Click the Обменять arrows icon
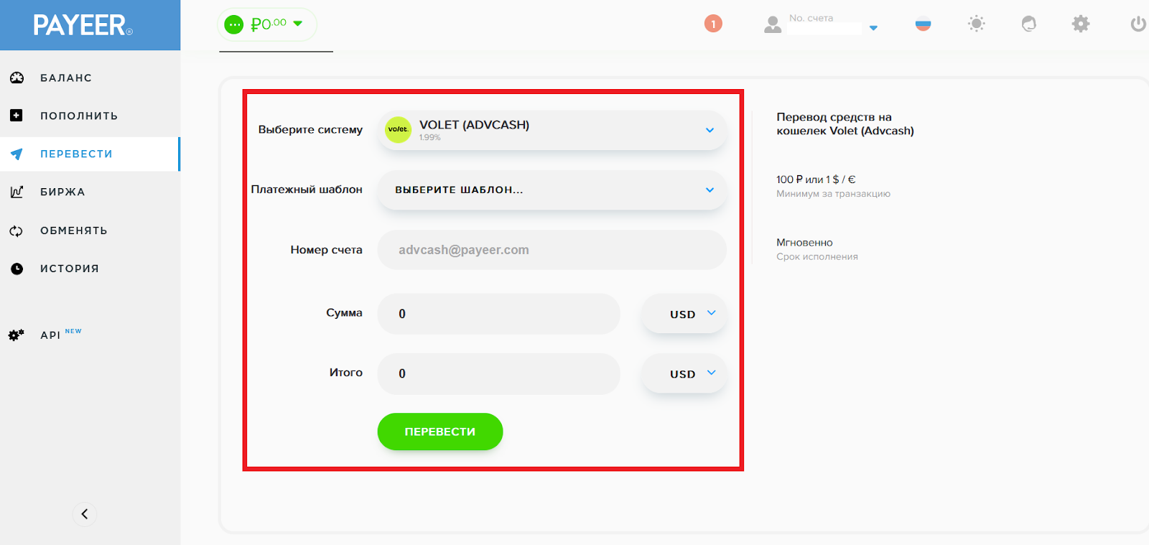Image resolution: width=1149 pixels, height=545 pixels. coord(17,230)
